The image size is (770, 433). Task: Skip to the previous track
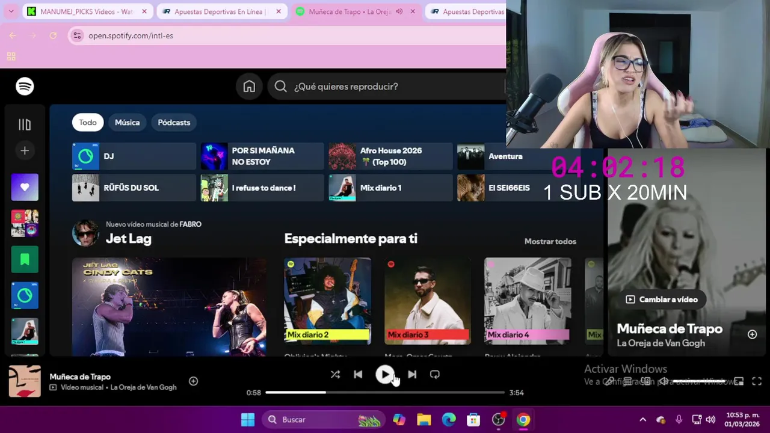(358, 375)
